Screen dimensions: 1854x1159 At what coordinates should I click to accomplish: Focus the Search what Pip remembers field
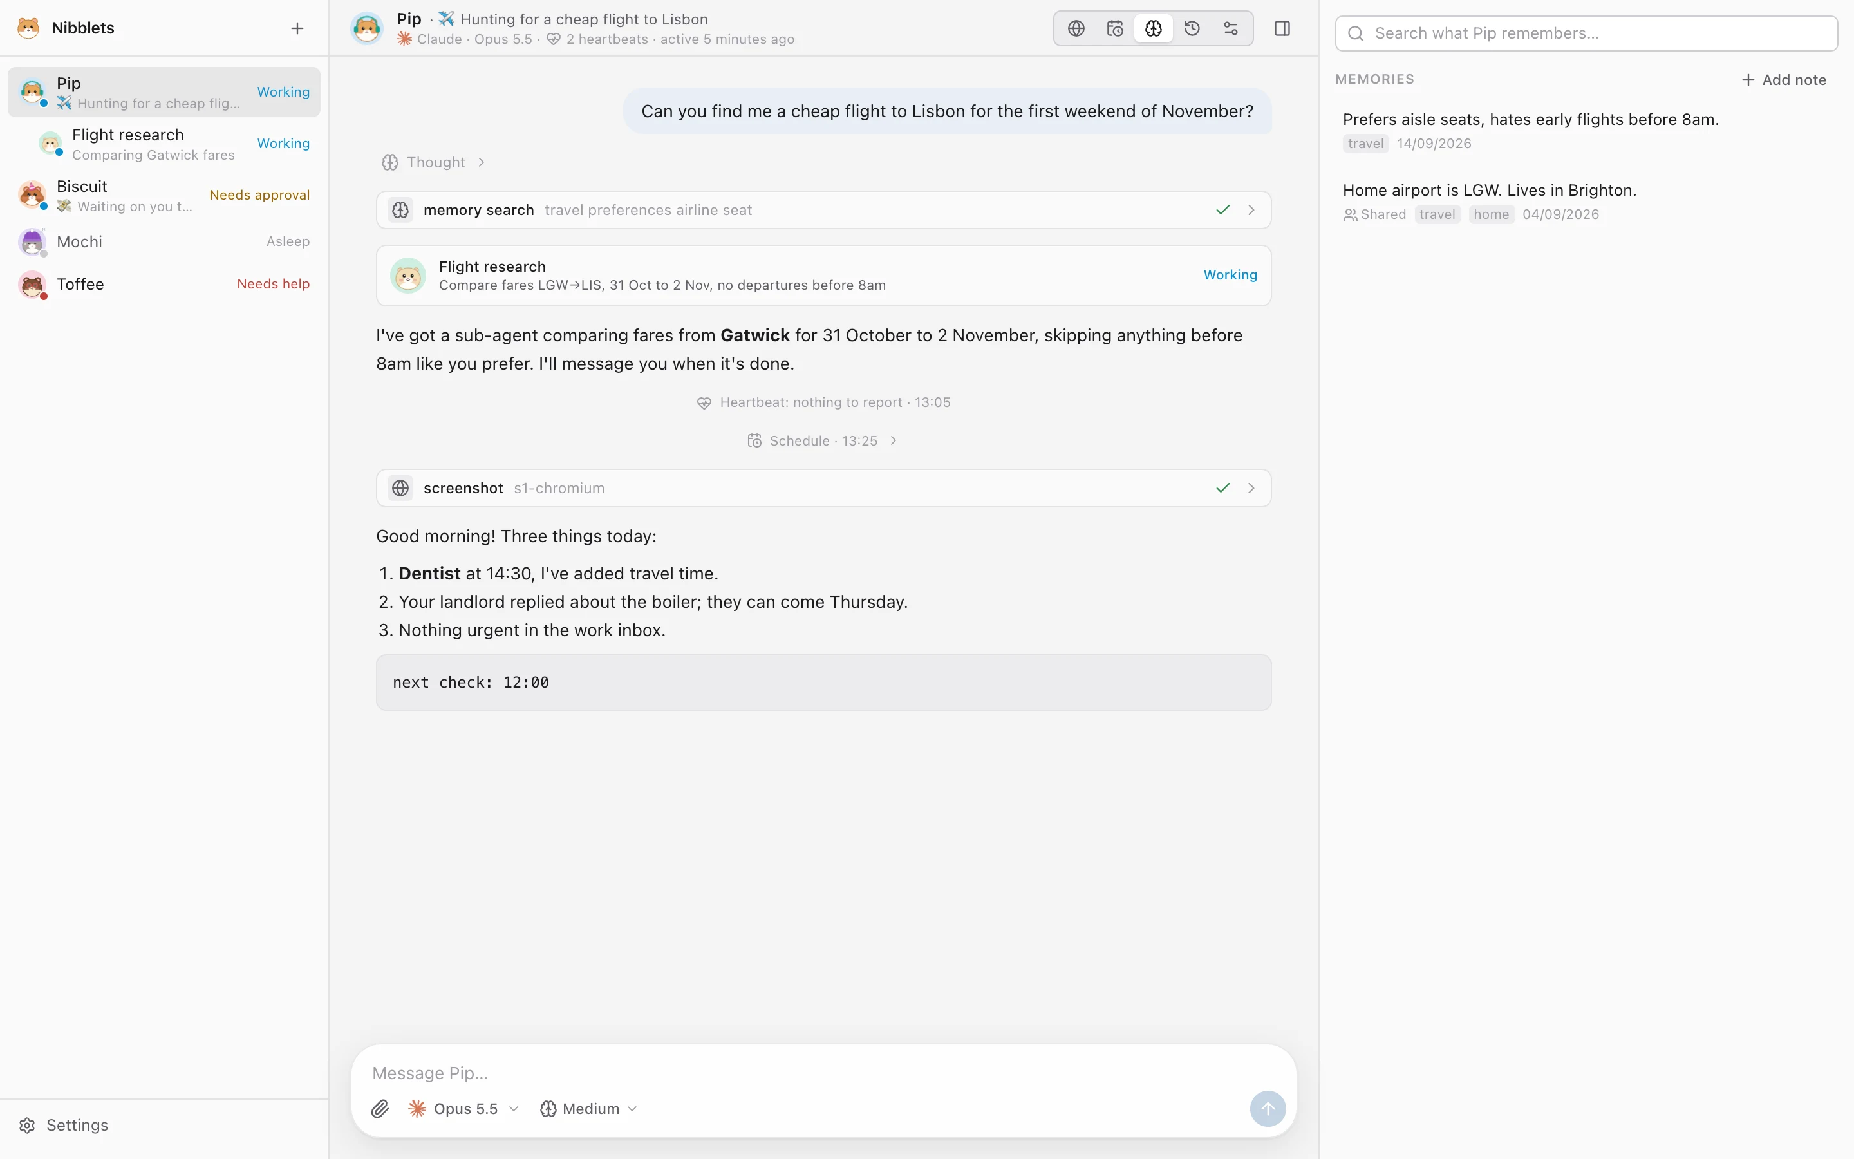point(1586,33)
